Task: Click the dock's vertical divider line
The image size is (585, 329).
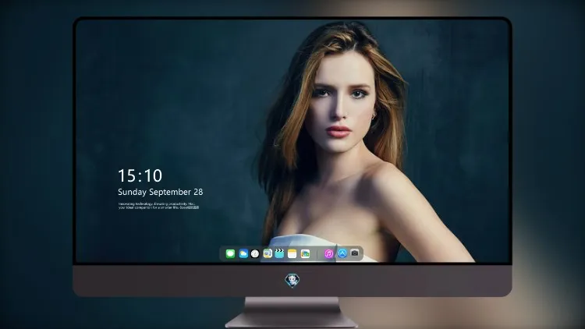Action: (x=317, y=254)
